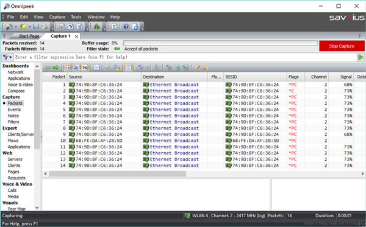Click the green run filter play icon

click(x=361, y=57)
